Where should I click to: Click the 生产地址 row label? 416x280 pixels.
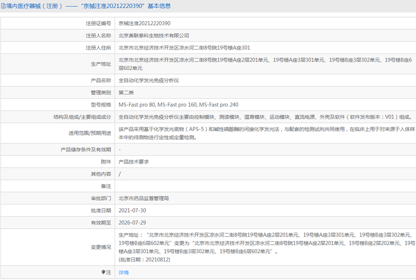(101, 64)
